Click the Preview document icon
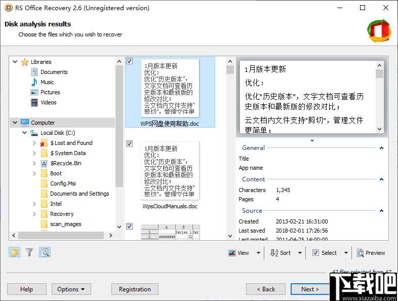Screen dimensions: 398x301 (x=360, y=253)
